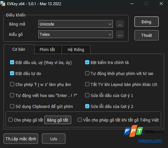This screenshot has height=148, width=168.
Task: Minimize the EVKey window
Action: 132,4
